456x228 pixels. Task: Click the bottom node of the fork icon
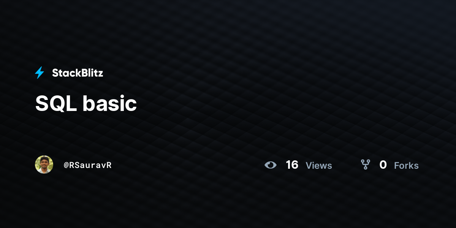[366, 168]
